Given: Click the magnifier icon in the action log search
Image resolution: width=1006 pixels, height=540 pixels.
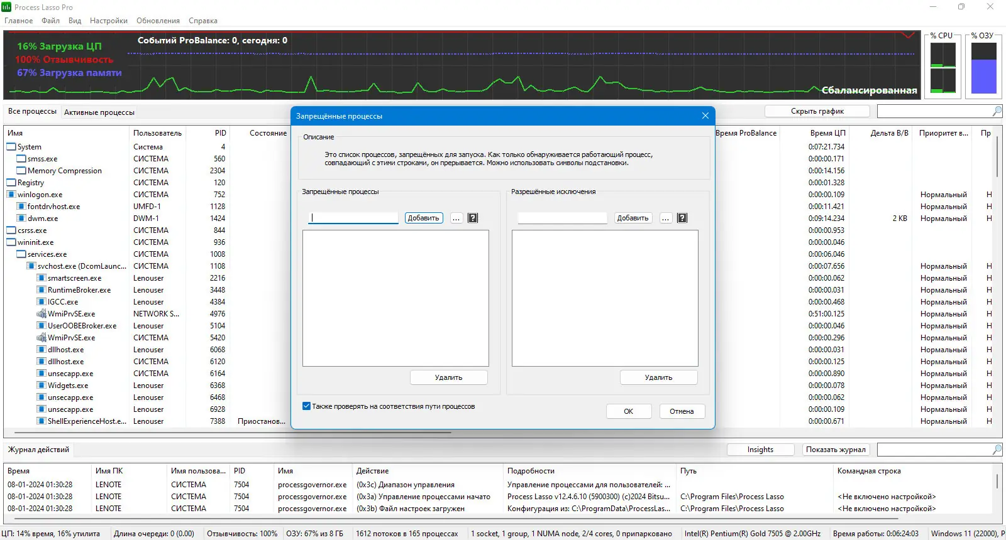Looking at the screenshot, I should pyautogui.click(x=997, y=450).
